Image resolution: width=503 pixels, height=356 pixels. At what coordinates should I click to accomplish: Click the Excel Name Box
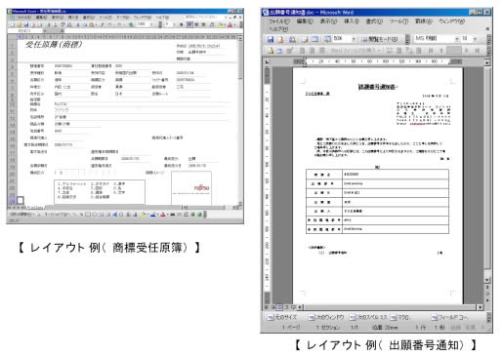(x=24, y=31)
